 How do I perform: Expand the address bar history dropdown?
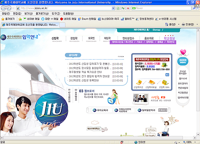[113, 8]
